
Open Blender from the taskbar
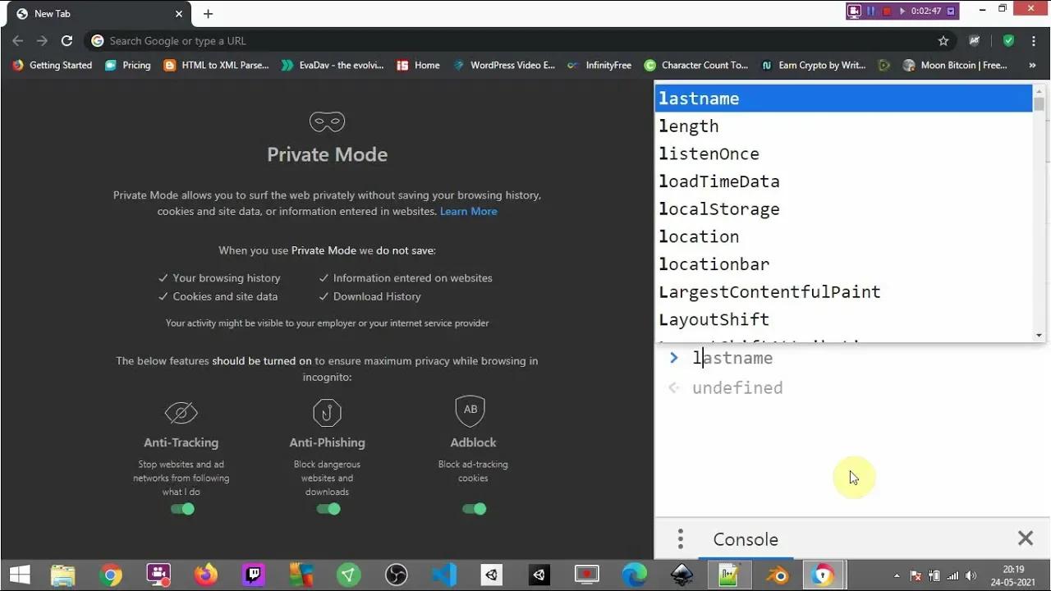click(x=777, y=575)
